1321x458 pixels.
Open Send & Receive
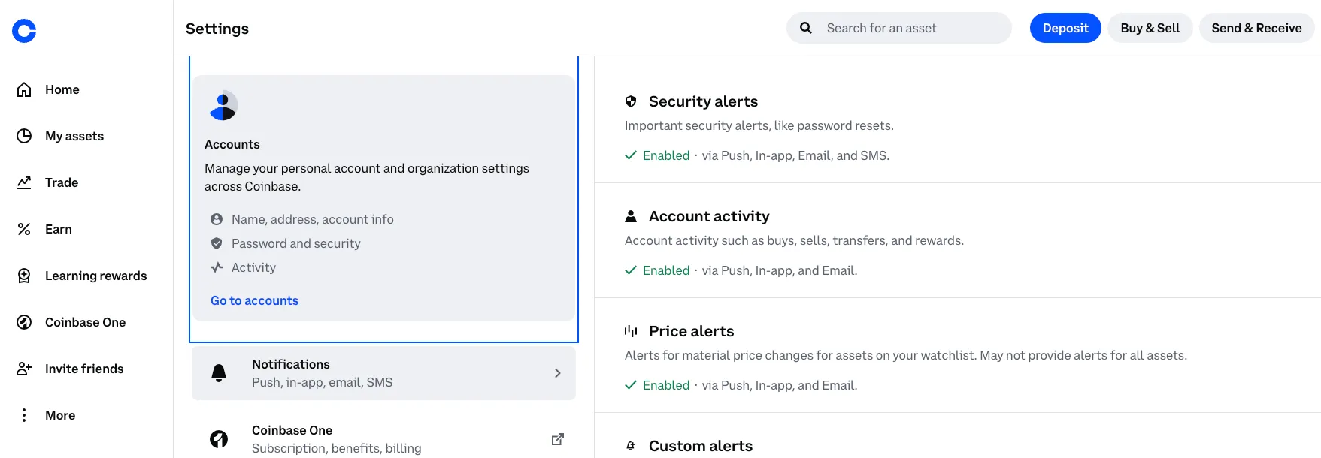click(1256, 28)
